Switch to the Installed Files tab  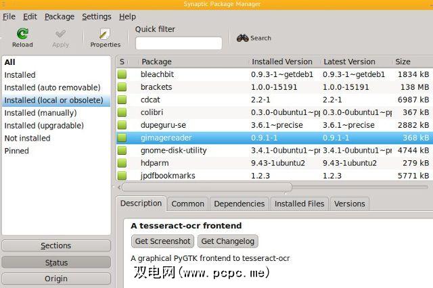300,203
